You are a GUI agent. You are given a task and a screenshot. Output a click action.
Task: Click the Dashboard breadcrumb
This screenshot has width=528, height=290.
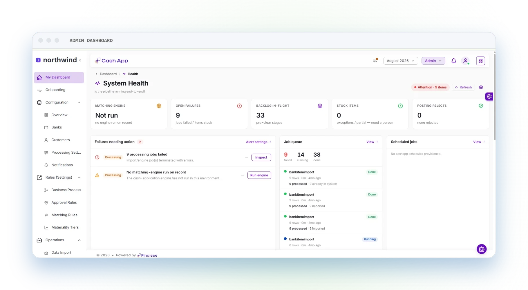pyautogui.click(x=108, y=74)
